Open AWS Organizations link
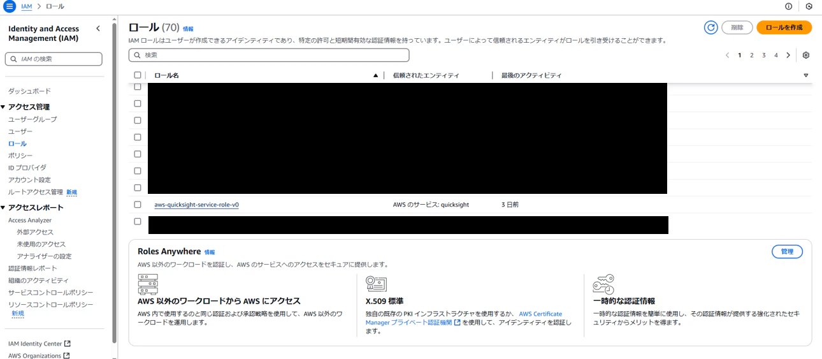Image resolution: width=822 pixels, height=359 pixels. point(35,356)
